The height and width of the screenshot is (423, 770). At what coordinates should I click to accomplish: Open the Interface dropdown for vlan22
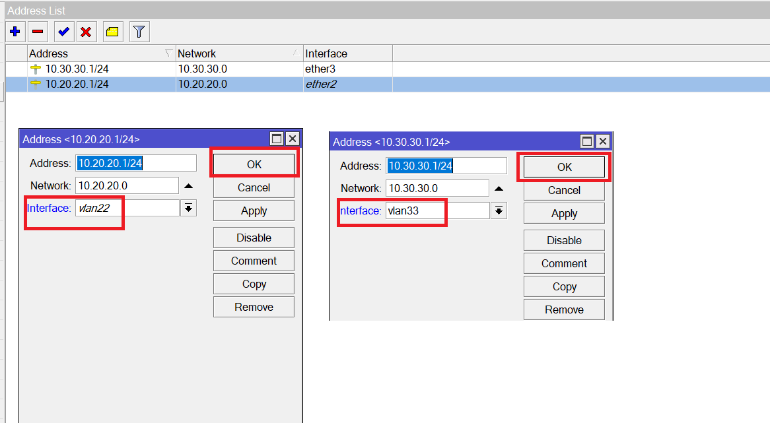click(x=189, y=208)
